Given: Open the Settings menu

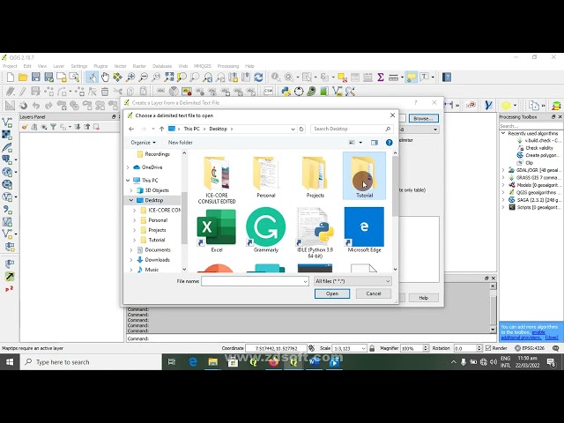Looking at the screenshot, I should point(79,66).
